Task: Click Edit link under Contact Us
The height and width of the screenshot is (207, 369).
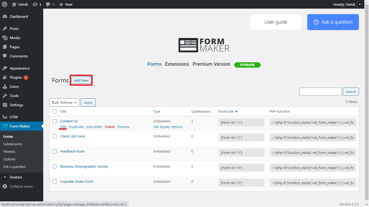Action: (x=63, y=127)
